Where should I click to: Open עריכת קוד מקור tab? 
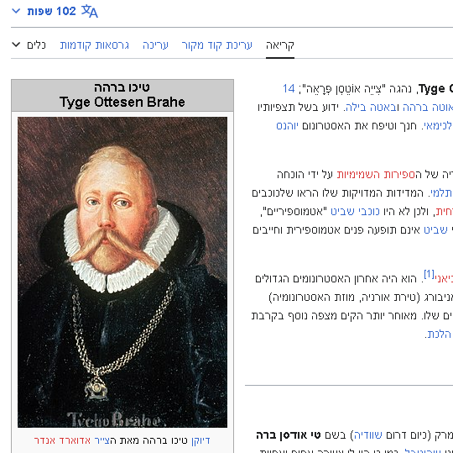tap(217, 45)
